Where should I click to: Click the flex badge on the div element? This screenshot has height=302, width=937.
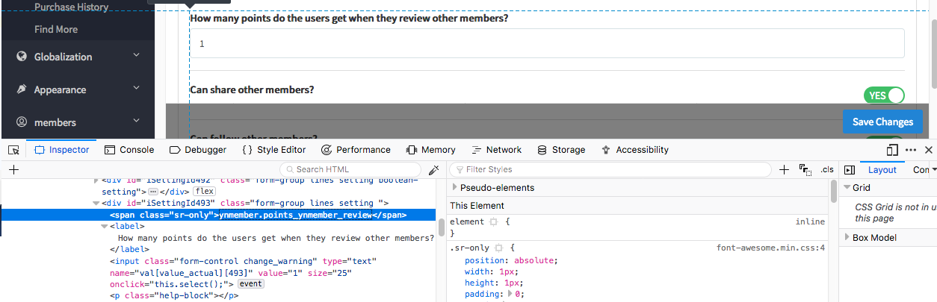coord(205,192)
